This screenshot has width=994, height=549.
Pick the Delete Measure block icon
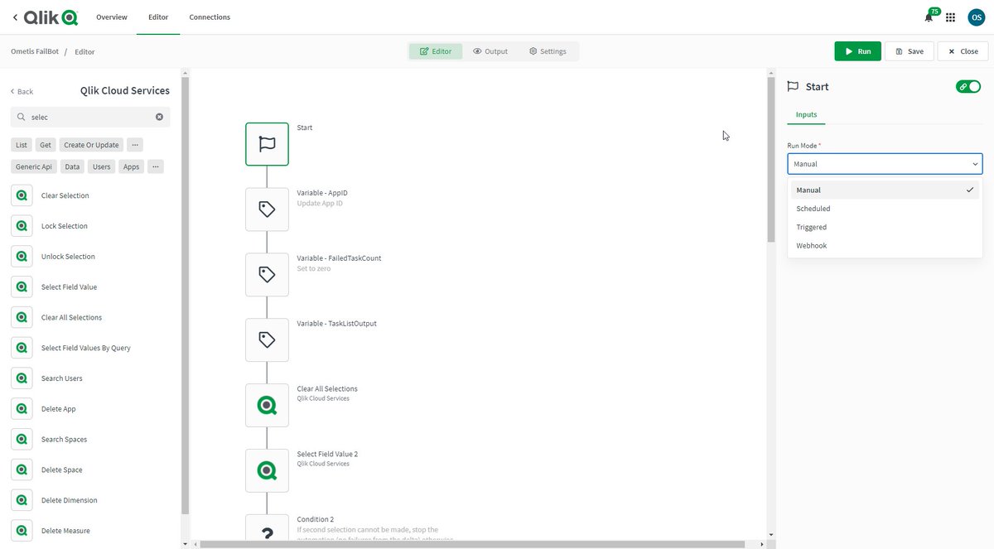(x=22, y=531)
